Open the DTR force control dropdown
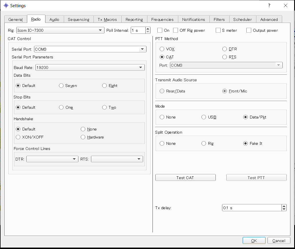Viewport: 295px width, 249px height. click(x=52, y=159)
